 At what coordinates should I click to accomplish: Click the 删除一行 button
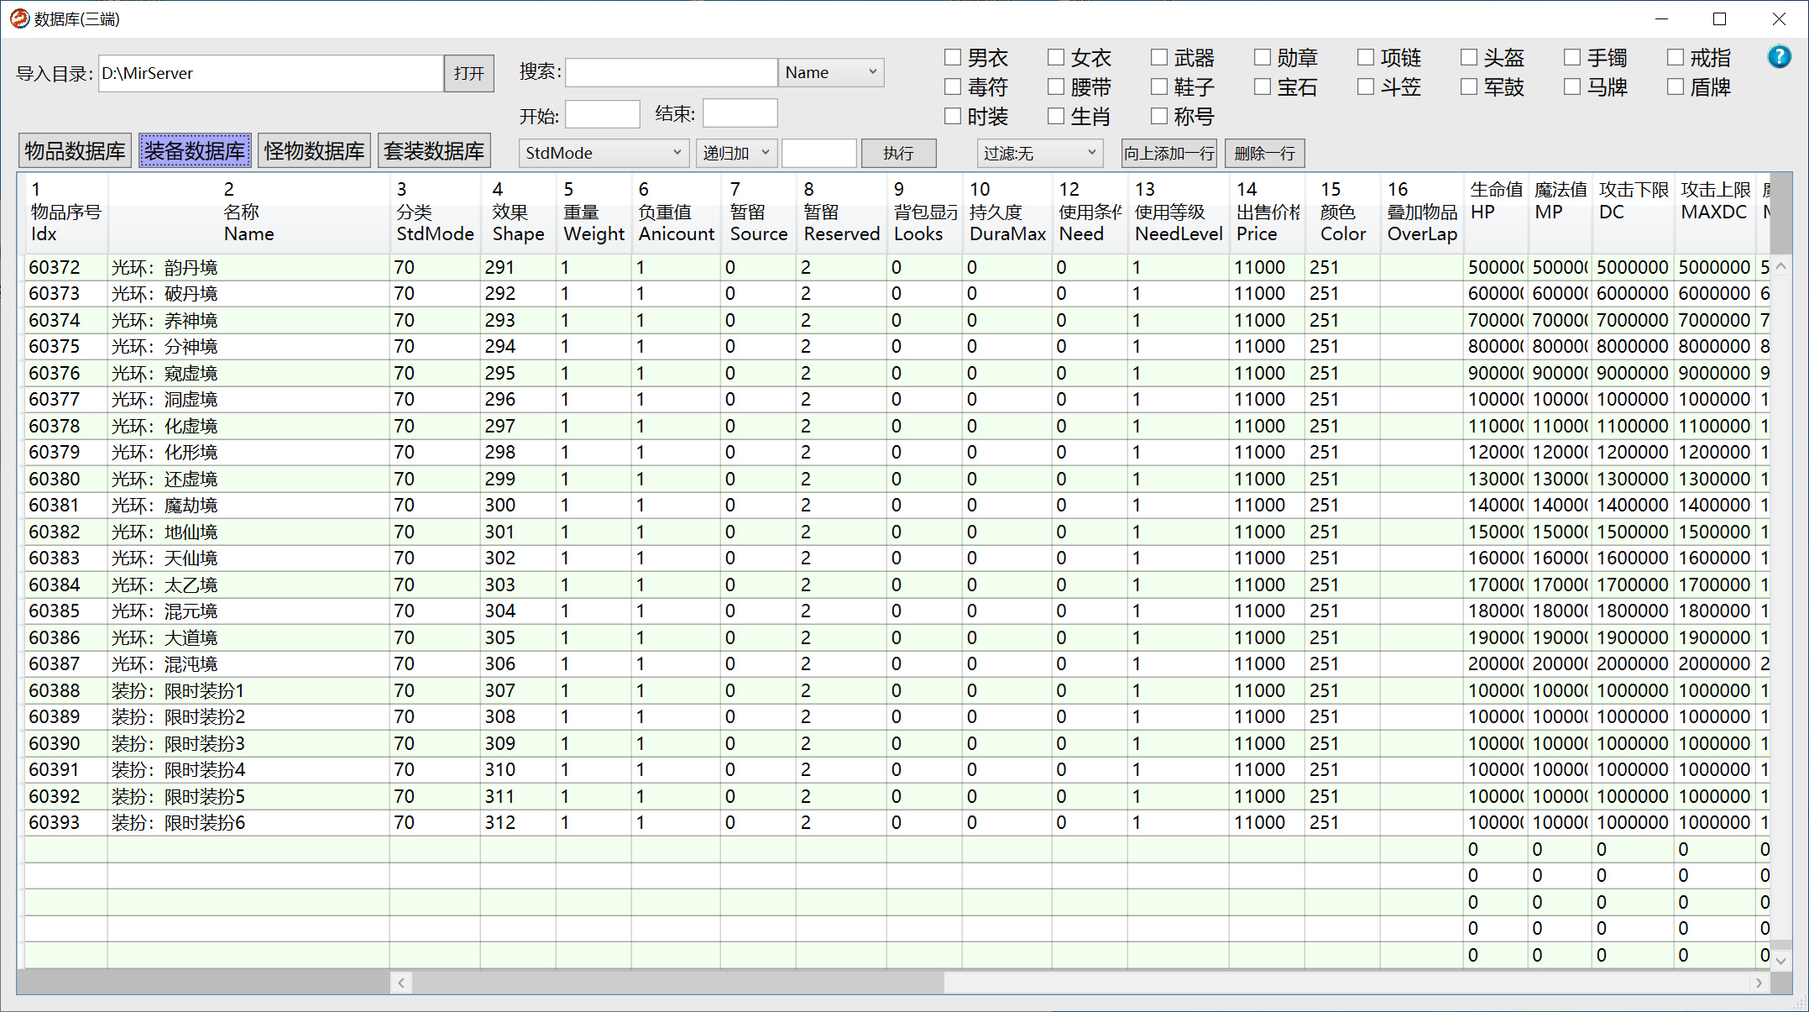point(1264,153)
